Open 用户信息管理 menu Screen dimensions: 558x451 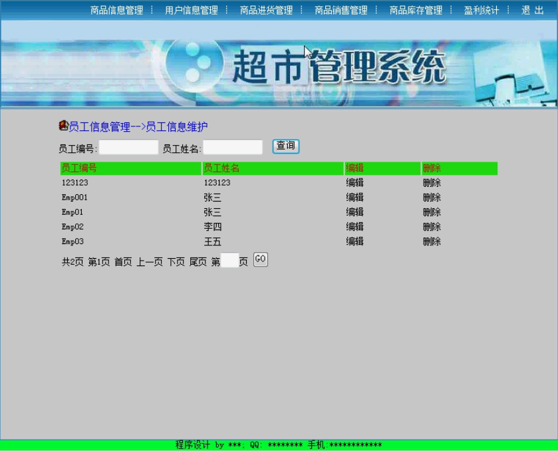coord(192,10)
